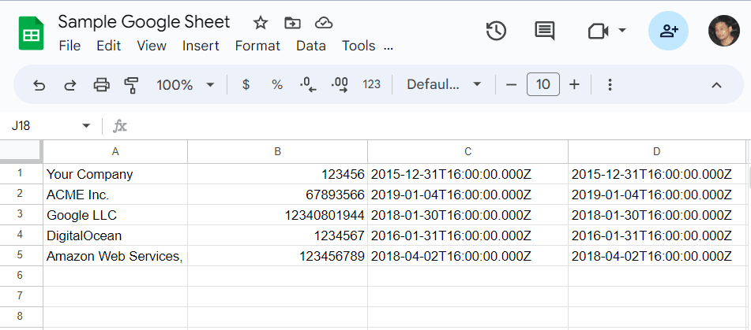Image resolution: width=751 pixels, height=330 pixels.
Task: Open the Insert menu
Action: [x=201, y=46]
